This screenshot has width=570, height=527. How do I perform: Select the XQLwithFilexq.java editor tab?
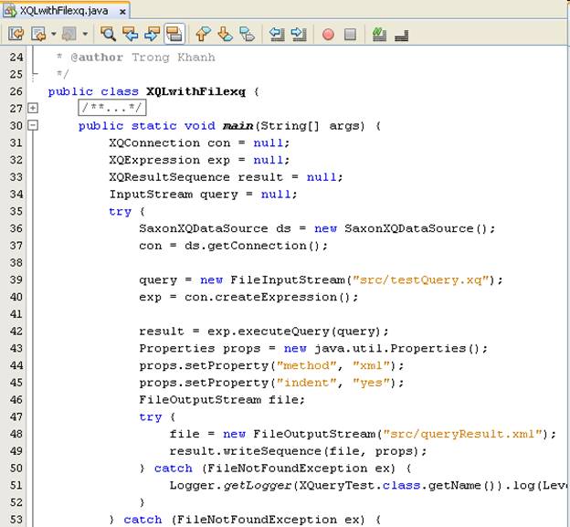[64, 11]
